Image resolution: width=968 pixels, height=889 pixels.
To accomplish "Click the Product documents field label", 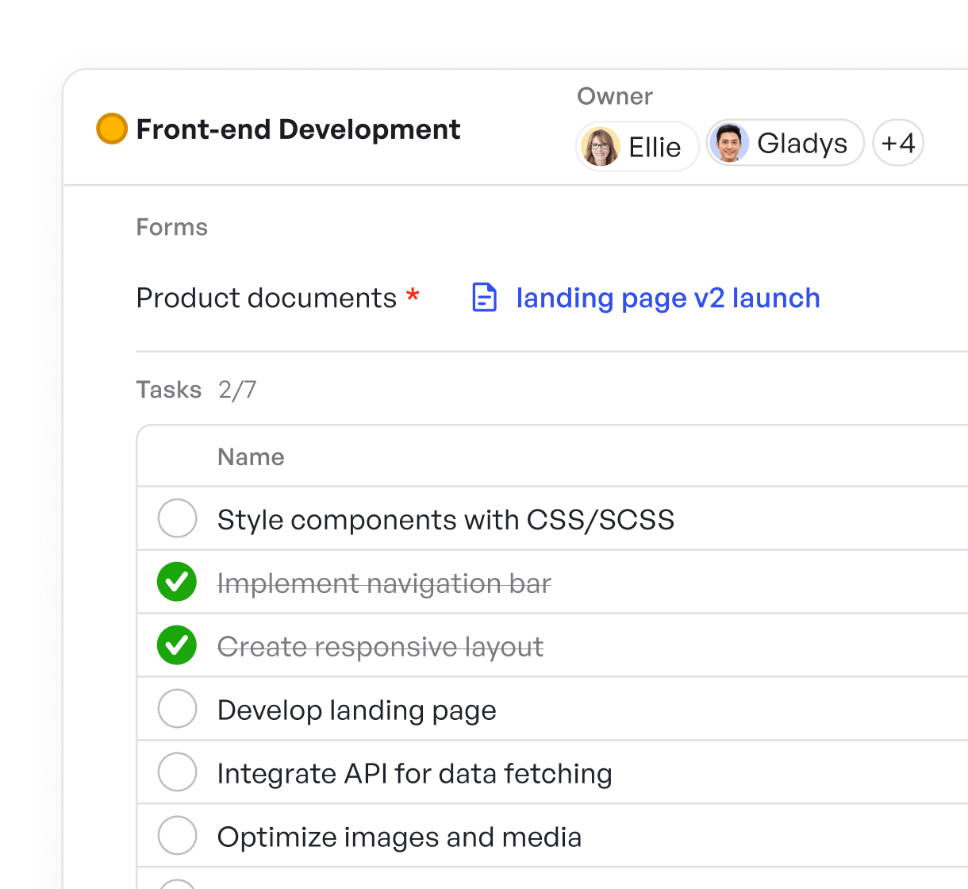I will 267,298.
